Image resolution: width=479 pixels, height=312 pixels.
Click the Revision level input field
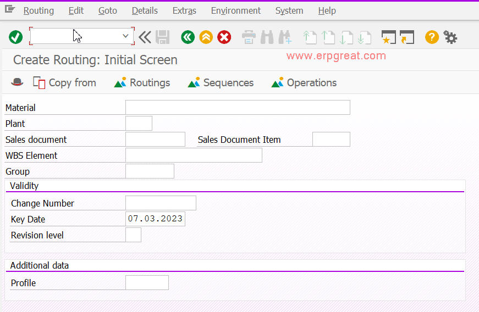[x=133, y=235]
